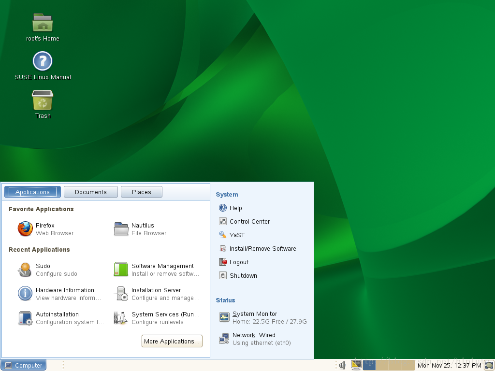Click the 'Using ethernet (eth0)' text
This screenshot has height=371, width=495.
click(x=262, y=342)
